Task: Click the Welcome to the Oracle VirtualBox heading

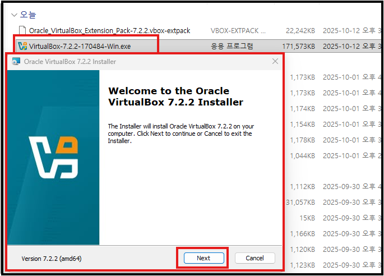Action: (175, 96)
